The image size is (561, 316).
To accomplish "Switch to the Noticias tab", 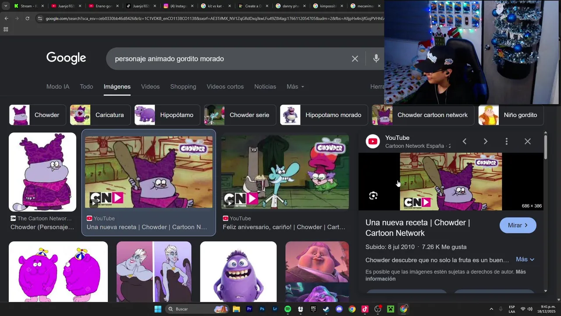I will 265,86.
